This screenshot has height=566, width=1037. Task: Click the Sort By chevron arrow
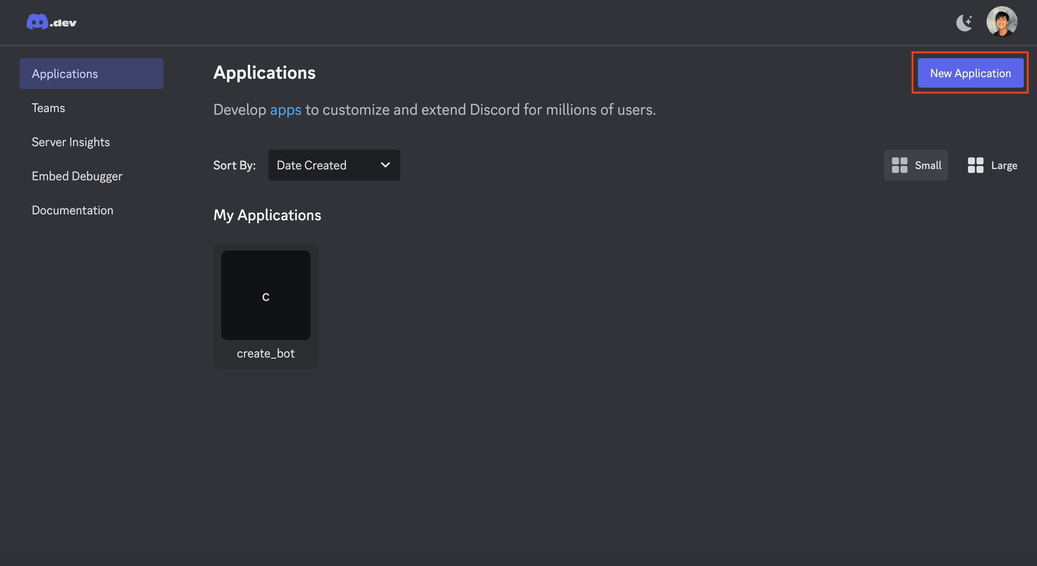tap(385, 165)
